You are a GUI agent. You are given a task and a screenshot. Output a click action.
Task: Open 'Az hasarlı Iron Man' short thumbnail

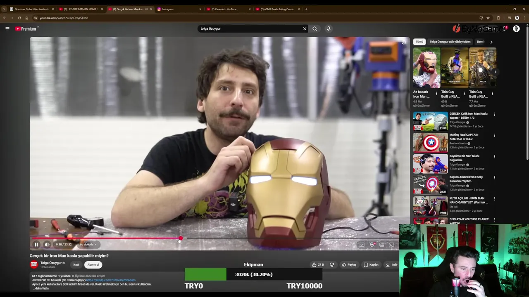tap(427, 68)
